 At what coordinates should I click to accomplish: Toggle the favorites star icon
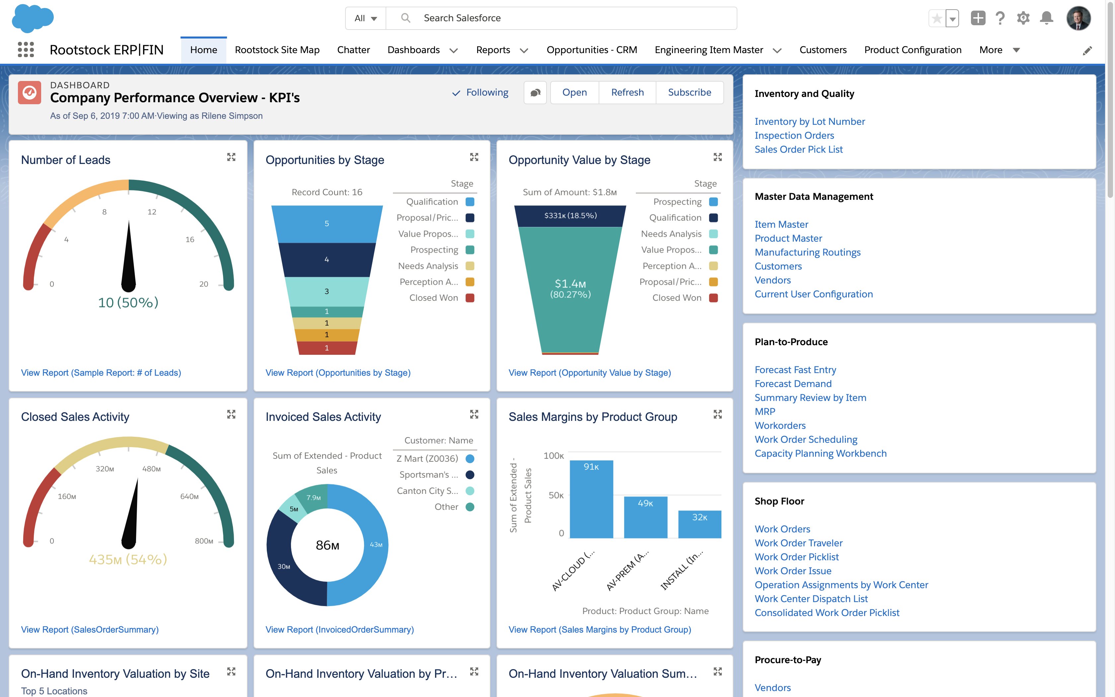tap(937, 19)
